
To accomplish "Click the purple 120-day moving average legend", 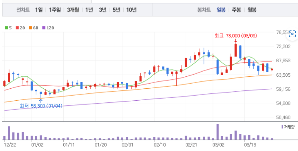I will pyautogui.click(x=48, y=28).
